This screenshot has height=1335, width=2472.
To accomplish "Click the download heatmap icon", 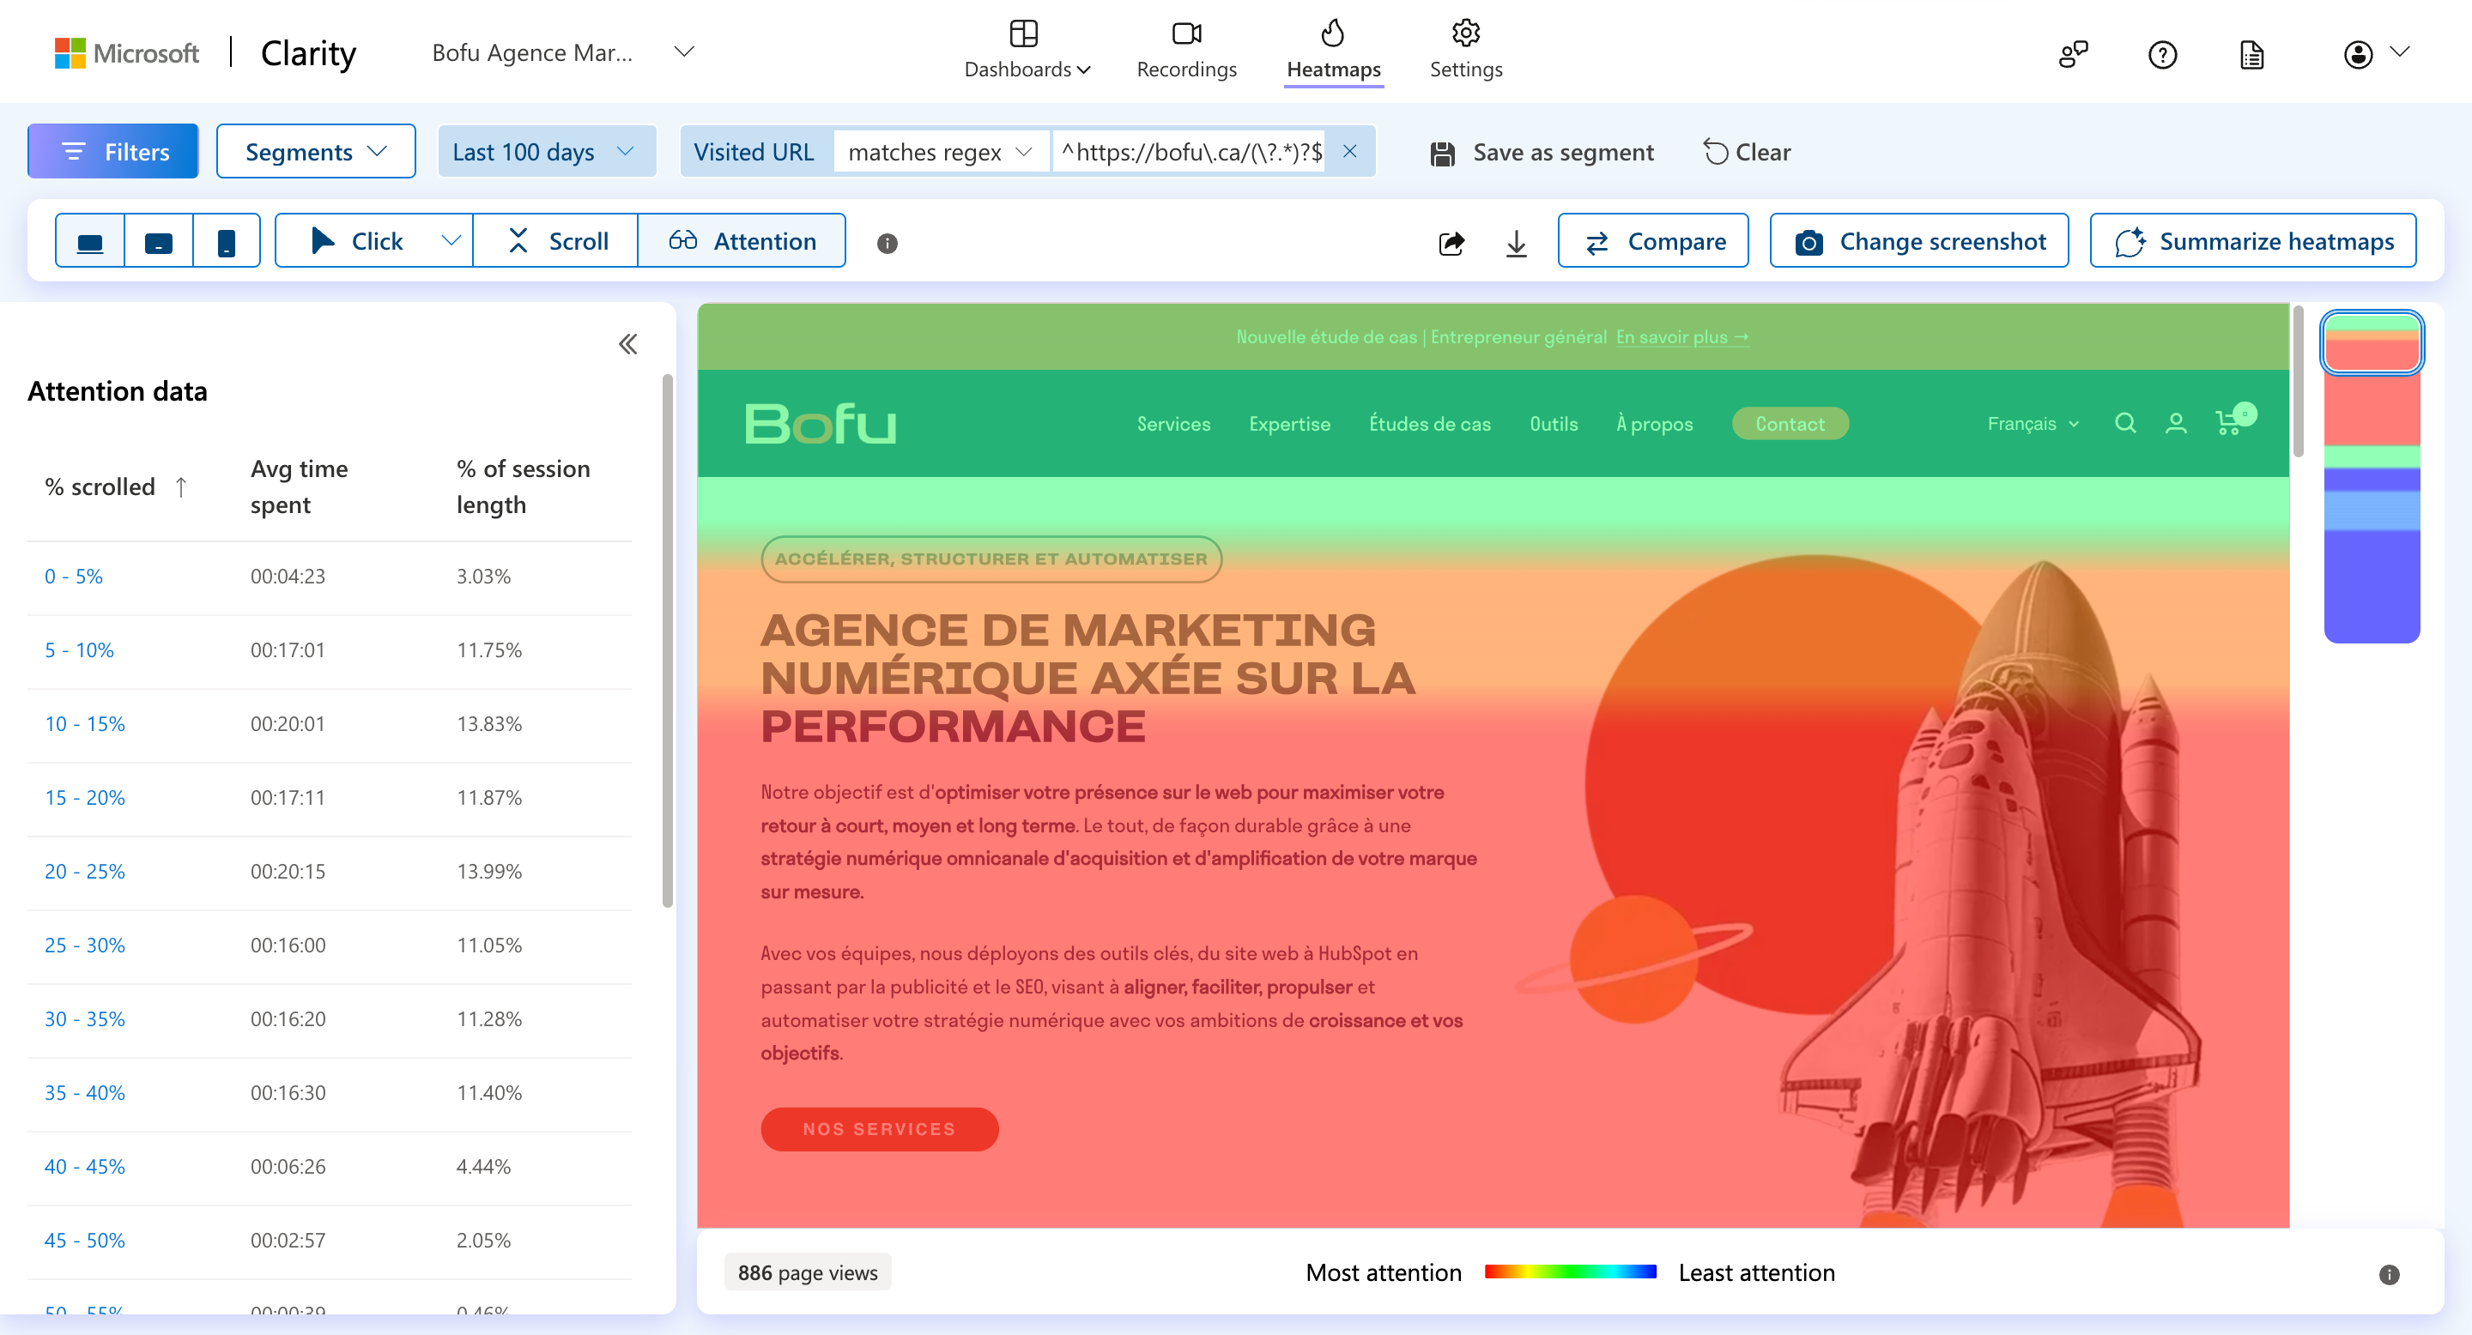I will 1516,243.
